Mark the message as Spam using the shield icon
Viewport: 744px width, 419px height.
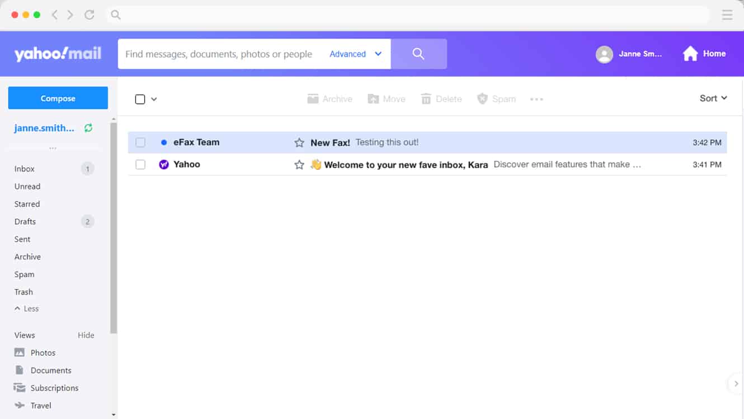point(482,98)
